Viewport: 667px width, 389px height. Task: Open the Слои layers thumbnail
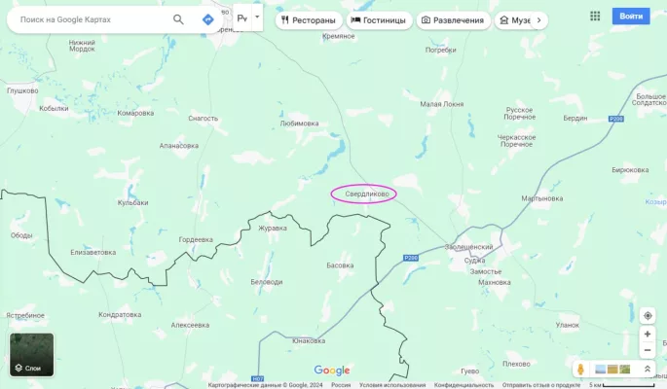[32, 355]
